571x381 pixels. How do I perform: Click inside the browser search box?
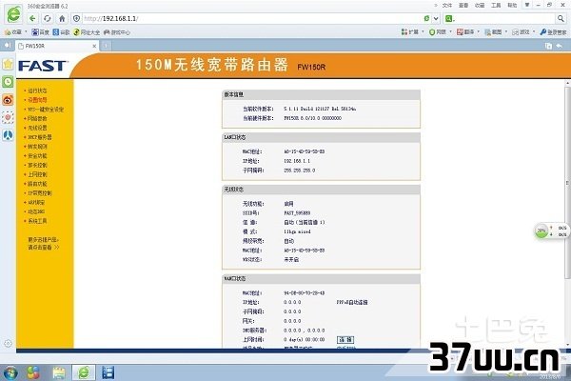pos(504,18)
